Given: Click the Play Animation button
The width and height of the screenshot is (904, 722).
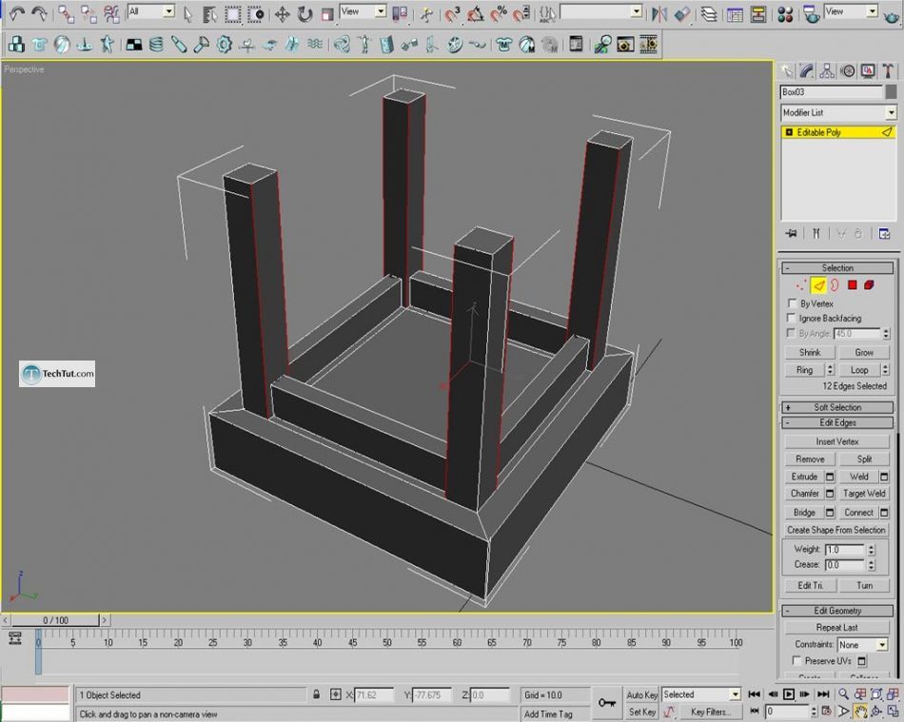Looking at the screenshot, I should click(788, 694).
